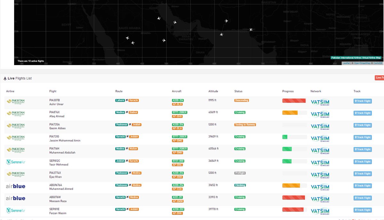The height and width of the screenshot is (220, 384).
Task: Track Flight ABQ9676A
Action: coord(363,186)
